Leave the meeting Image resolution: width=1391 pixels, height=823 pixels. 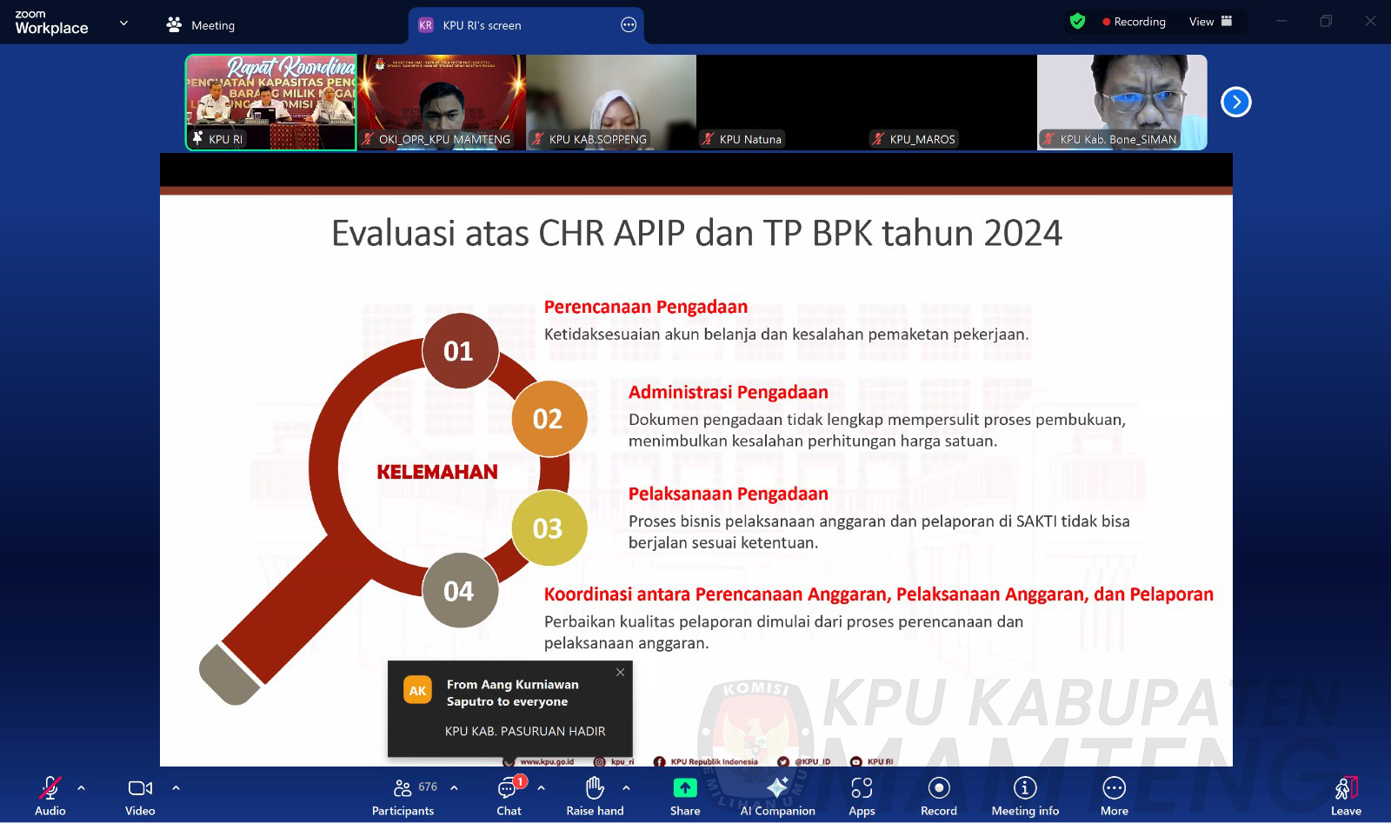click(x=1346, y=796)
